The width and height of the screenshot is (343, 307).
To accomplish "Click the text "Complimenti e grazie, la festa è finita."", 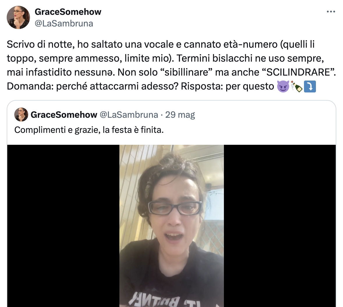I will pyautogui.click(x=89, y=130).
